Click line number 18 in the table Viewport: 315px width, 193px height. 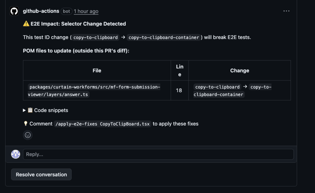(179, 90)
